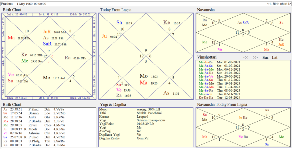Select Me-Sa-Ve dasha row dated 20-06-2022
The image size is (292, 149).
[220, 76]
